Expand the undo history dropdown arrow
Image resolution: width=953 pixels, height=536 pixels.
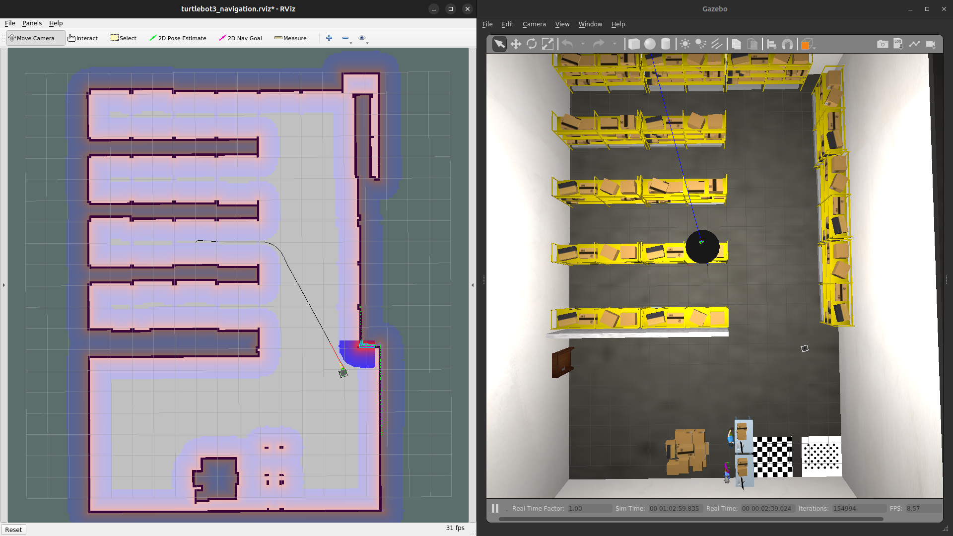click(583, 44)
